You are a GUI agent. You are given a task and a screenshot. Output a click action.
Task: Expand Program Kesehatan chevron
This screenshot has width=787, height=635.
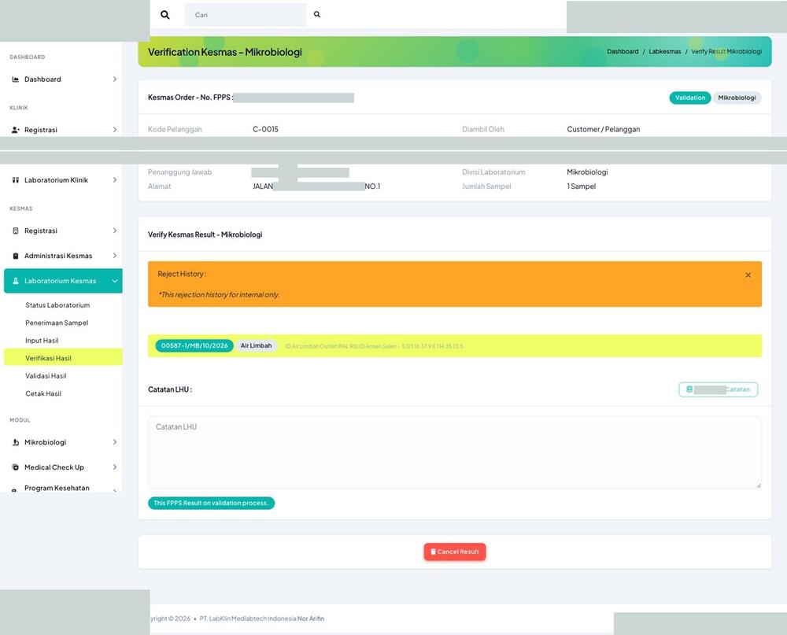[114, 490]
